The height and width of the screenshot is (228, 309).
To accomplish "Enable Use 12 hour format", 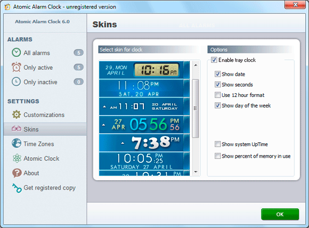I will click(217, 95).
